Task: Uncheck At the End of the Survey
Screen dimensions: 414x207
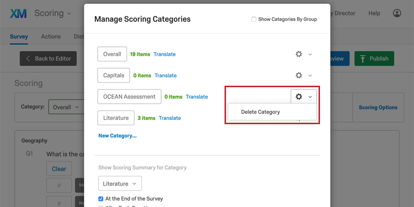Action: click(101, 199)
